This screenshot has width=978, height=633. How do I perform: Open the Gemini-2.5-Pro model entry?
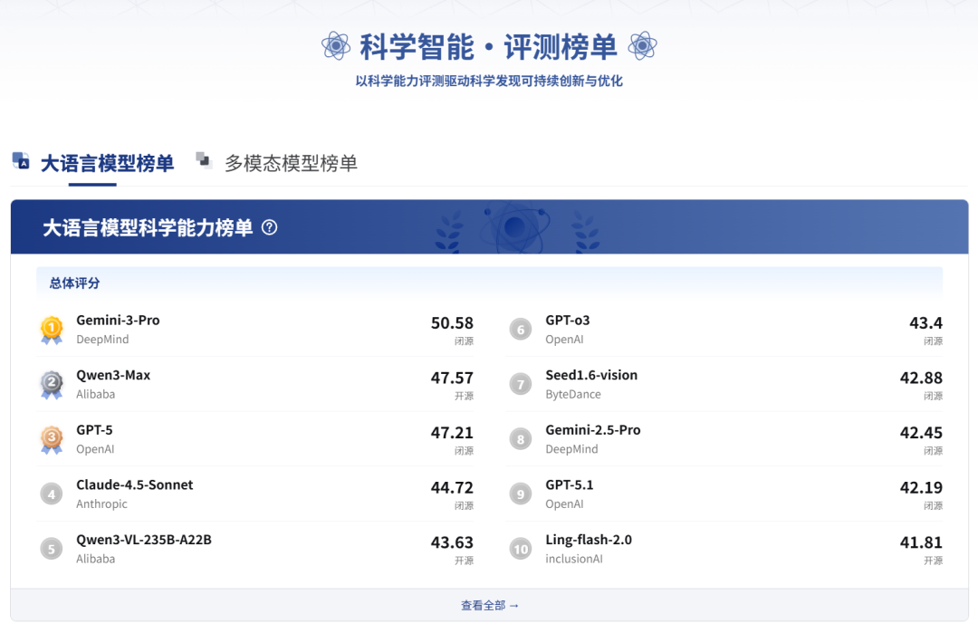coord(724,439)
